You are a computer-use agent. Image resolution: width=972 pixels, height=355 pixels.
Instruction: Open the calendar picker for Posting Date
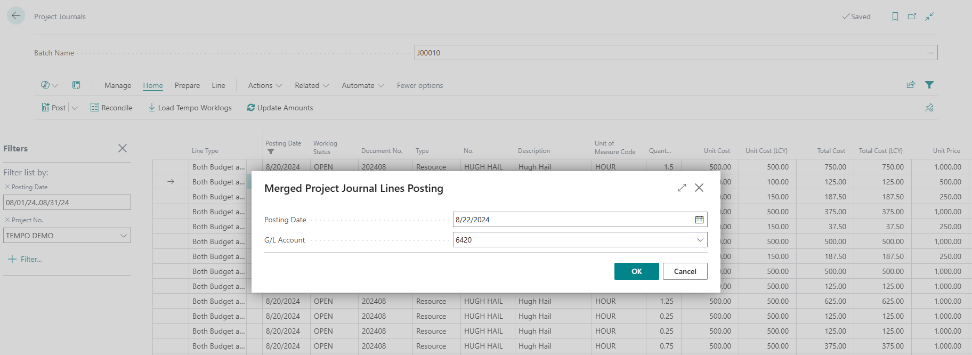tap(699, 220)
